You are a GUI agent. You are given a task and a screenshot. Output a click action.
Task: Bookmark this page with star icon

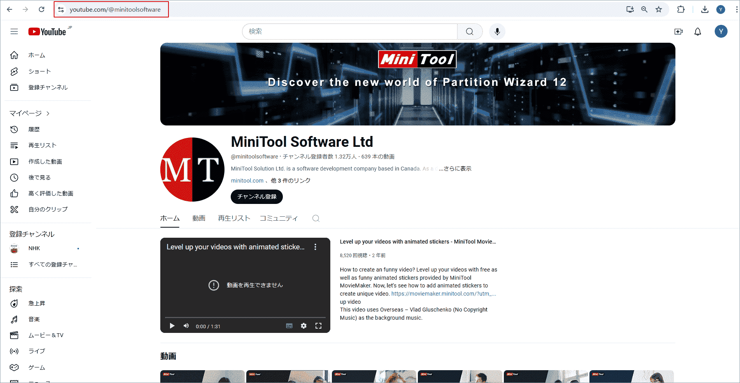659,9
